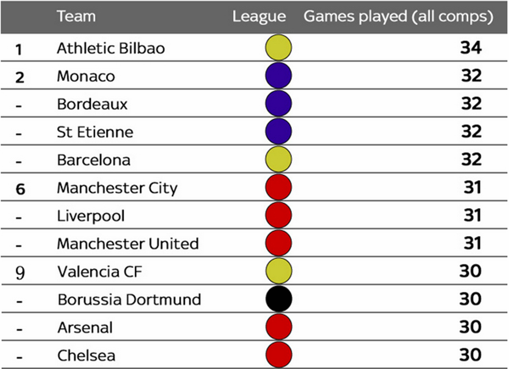Click the Chelsea team name
509x369 pixels.
(86, 356)
